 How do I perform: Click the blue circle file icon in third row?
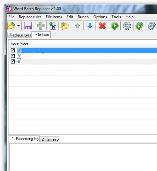19,62
